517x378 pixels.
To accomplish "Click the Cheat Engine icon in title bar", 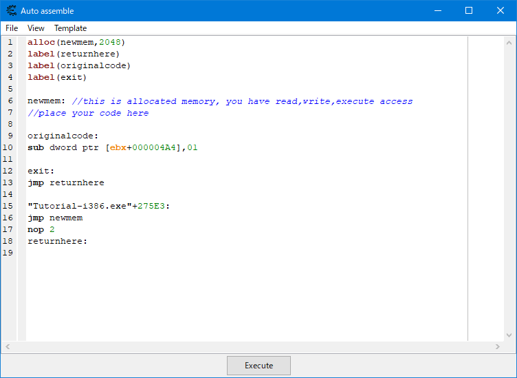I will 12,10.
